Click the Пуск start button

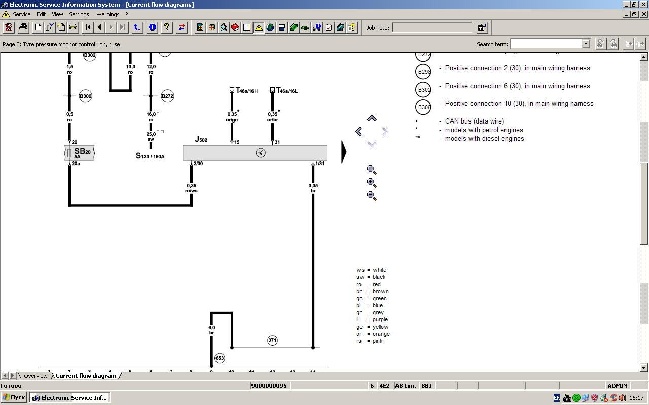point(14,398)
